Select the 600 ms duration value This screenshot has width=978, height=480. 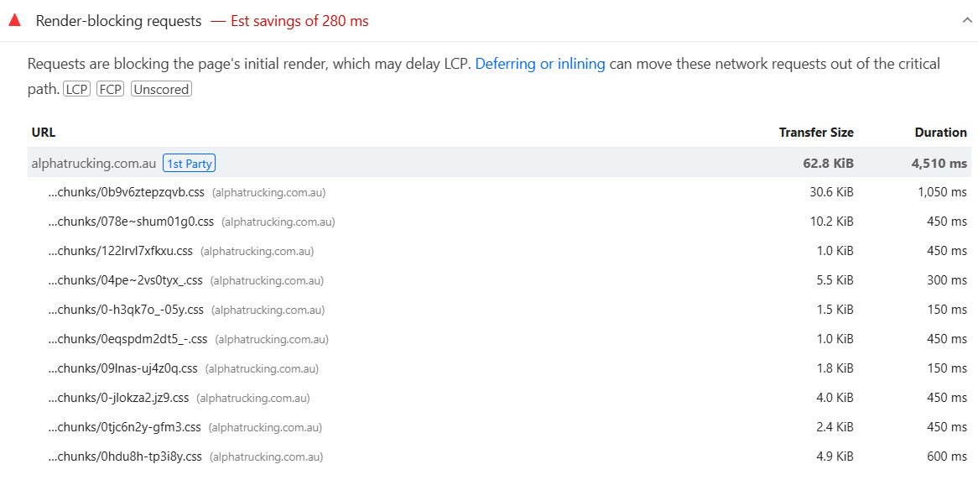pos(947,457)
